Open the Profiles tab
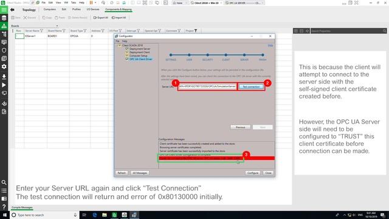The width and height of the screenshot is (389, 219). (77, 10)
